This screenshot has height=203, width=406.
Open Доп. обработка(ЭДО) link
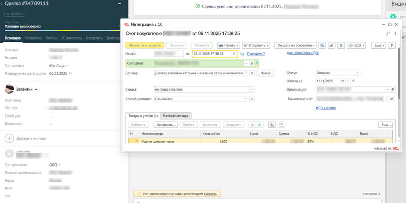(x=303, y=53)
